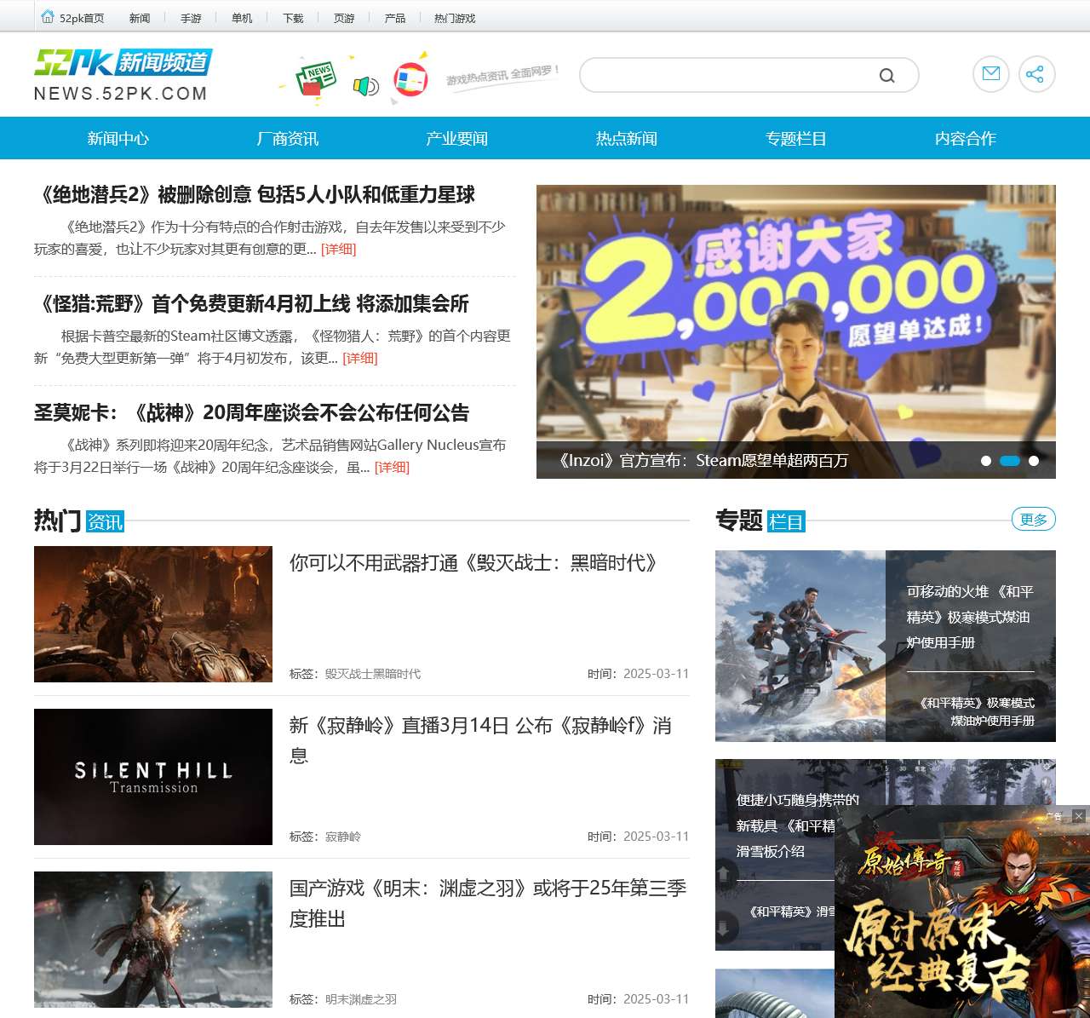The height and width of the screenshot is (1018, 1090).
Task: Go to 厂商资讯 navigation tab
Action: [288, 138]
